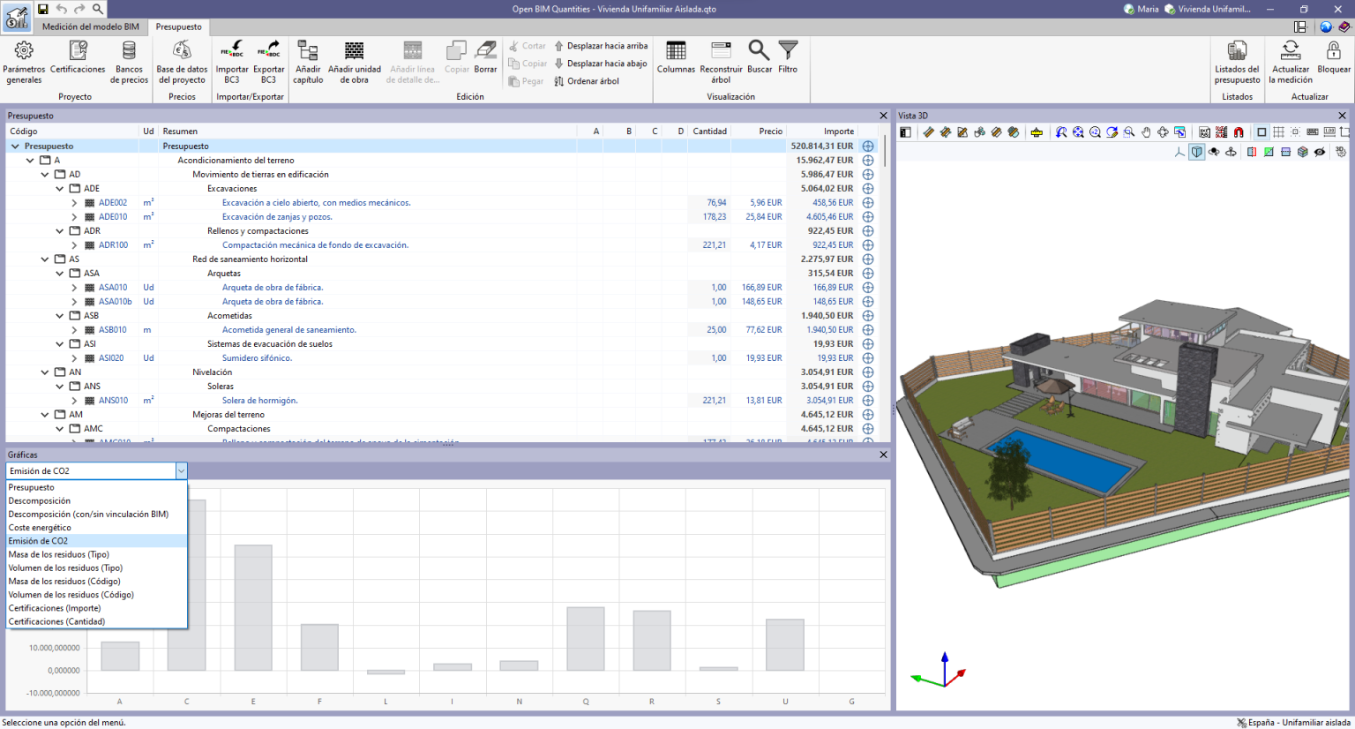Image resolution: width=1355 pixels, height=729 pixels.
Task: Click previous view icon in Vista 3D
Action: 1061,132
